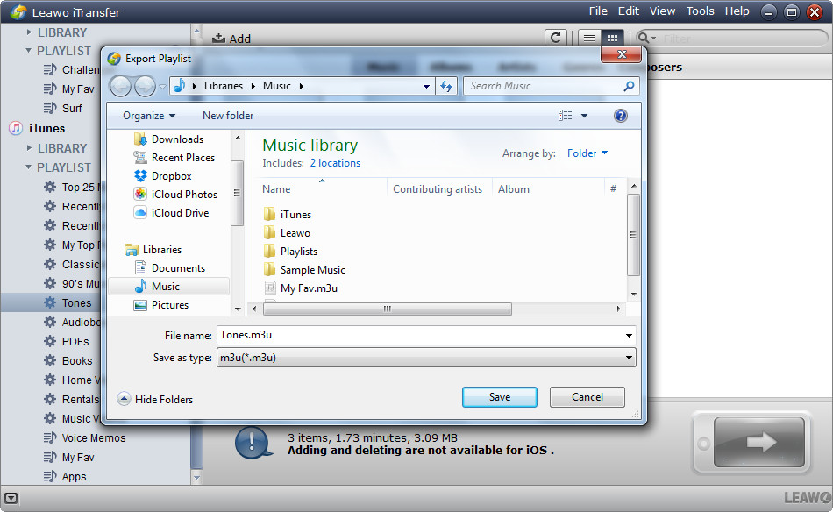
Task: Select the Surf playlist in sidebar
Action: [72, 109]
